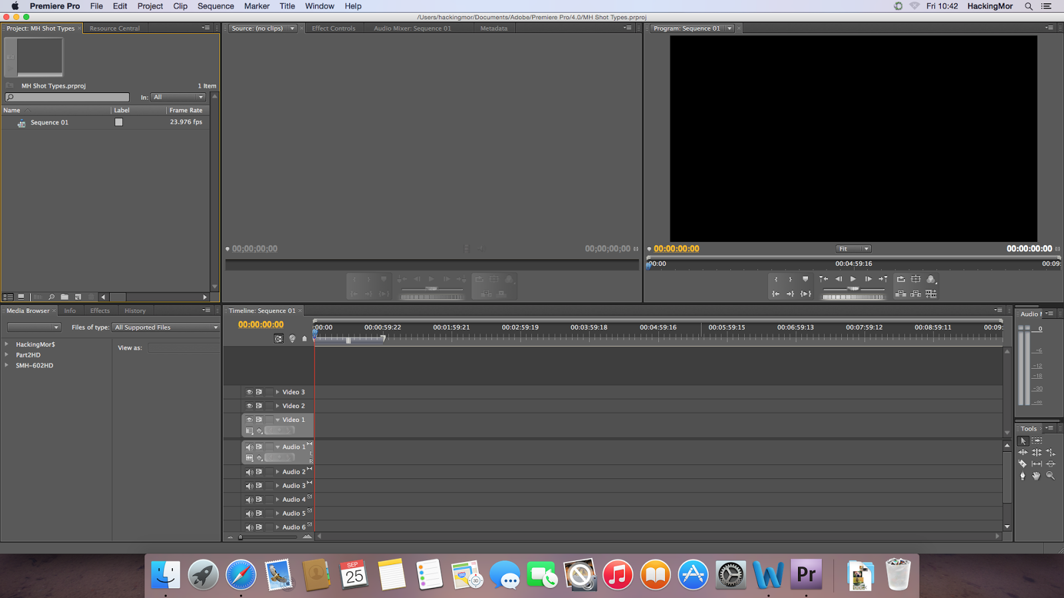Image resolution: width=1064 pixels, height=598 pixels.
Task: Open the Clip menu
Action: click(180, 6)
